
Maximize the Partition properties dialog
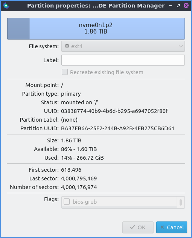click(178, 6)
